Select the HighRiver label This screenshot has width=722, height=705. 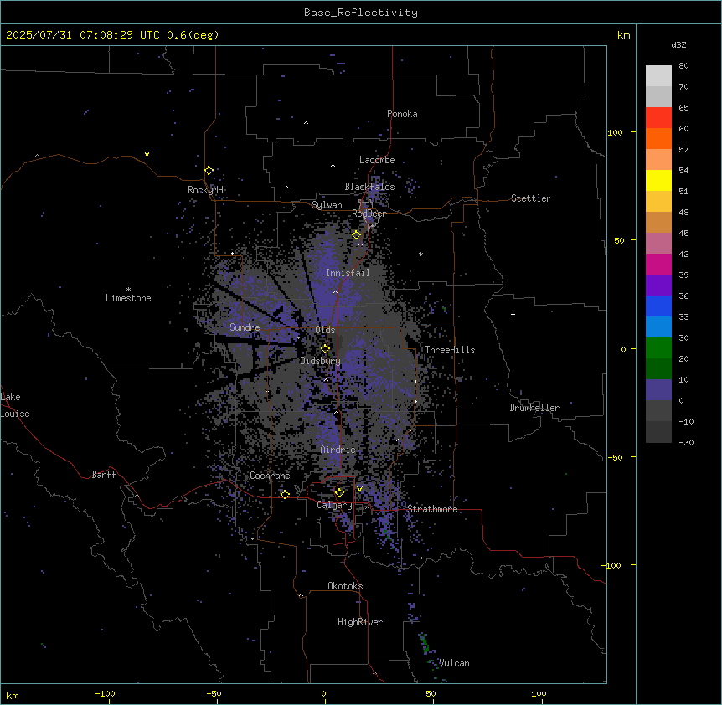360,622
